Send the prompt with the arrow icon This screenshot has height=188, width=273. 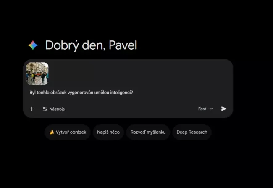(224, 109)
